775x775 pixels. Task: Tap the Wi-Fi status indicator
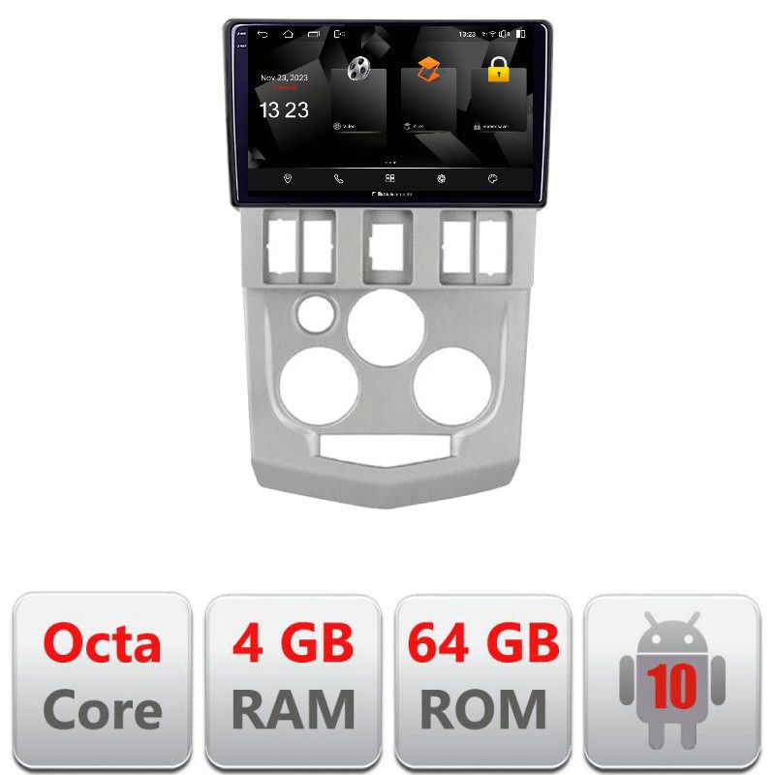[x=492, y=34]
